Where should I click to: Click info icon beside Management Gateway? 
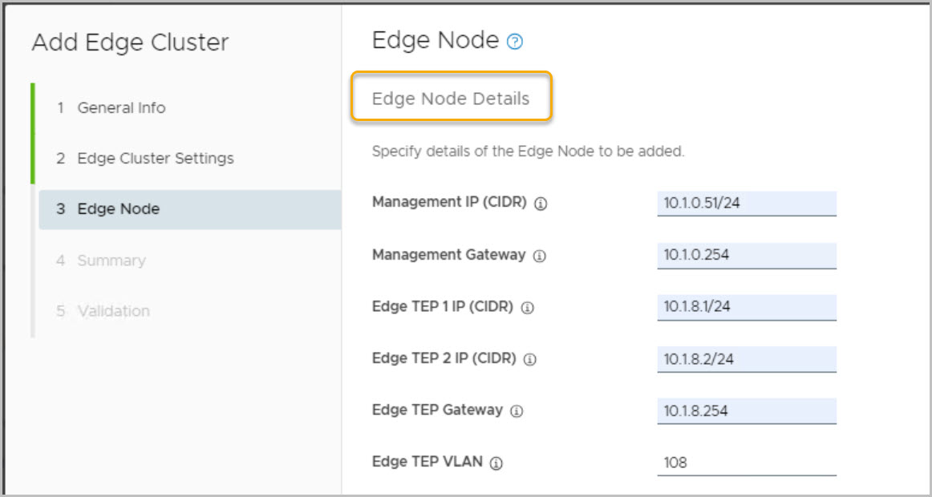click(x=540, y=256)
